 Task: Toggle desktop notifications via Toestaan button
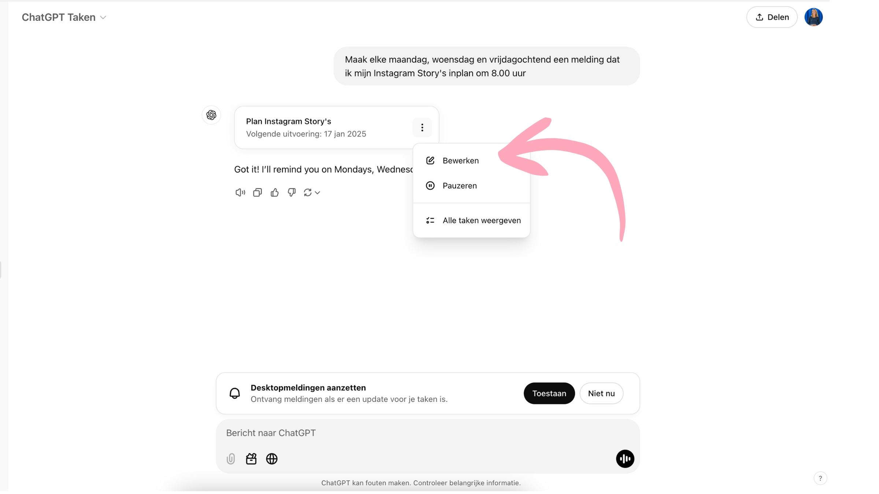click(x=549, y=393)
